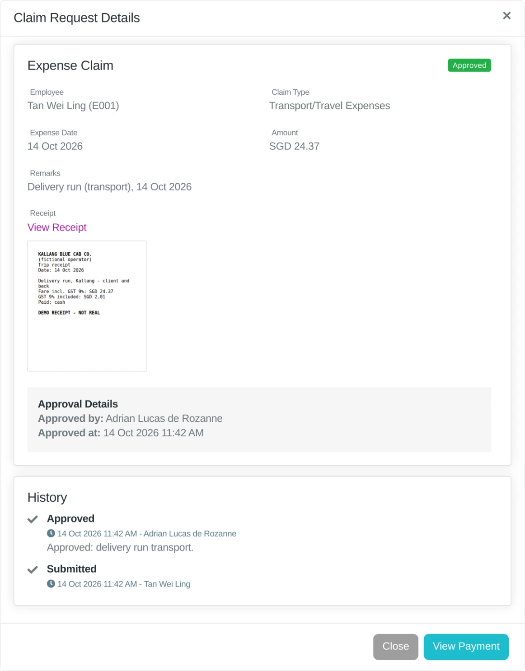Image resolution: width=525 pixels, height=671 pixels.
Task: Click the Approval Details heading
Action: [x=78, y=404]
